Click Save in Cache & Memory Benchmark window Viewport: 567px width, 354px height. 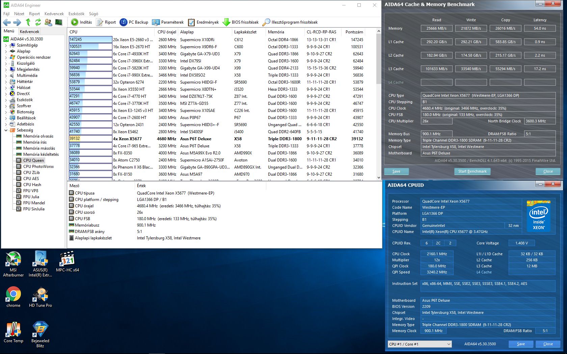[396, 171]
